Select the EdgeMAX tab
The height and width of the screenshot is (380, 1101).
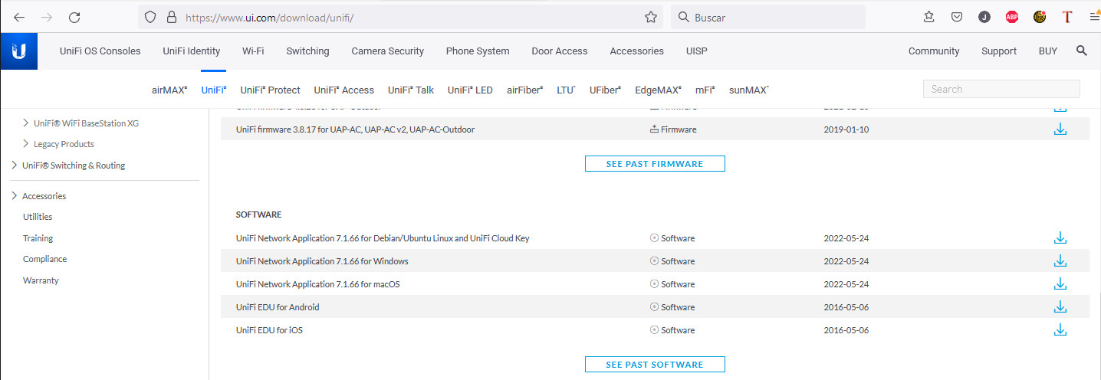tap(659, 90)
